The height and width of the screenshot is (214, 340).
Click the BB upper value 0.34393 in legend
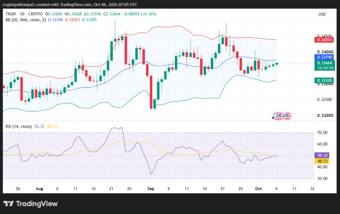[73, 20]
